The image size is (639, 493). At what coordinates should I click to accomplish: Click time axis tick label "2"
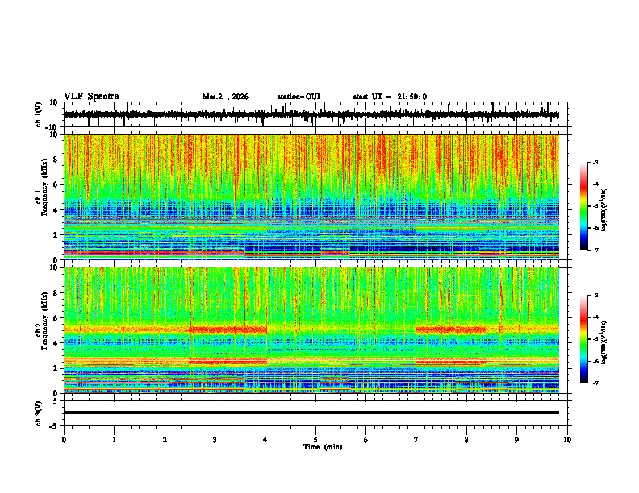click(x=165, y=440)
